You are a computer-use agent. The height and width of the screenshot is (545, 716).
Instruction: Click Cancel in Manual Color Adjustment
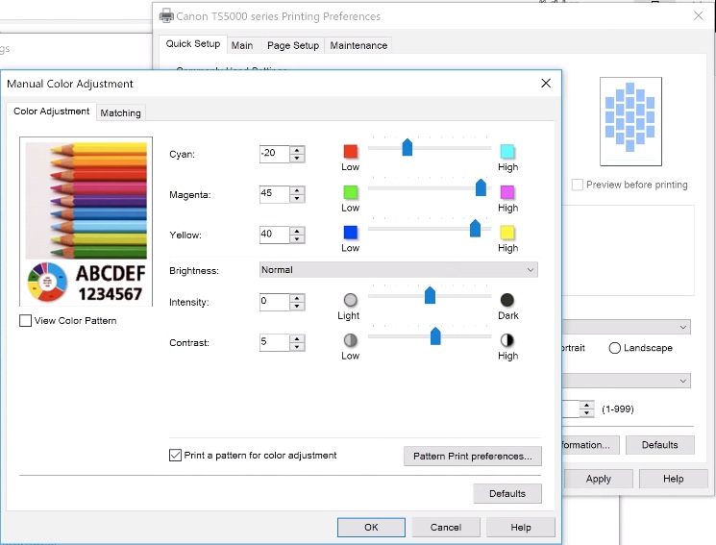(446, 527)
